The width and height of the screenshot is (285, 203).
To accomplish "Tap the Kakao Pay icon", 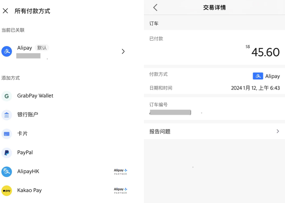I will [x=7, y=190].
